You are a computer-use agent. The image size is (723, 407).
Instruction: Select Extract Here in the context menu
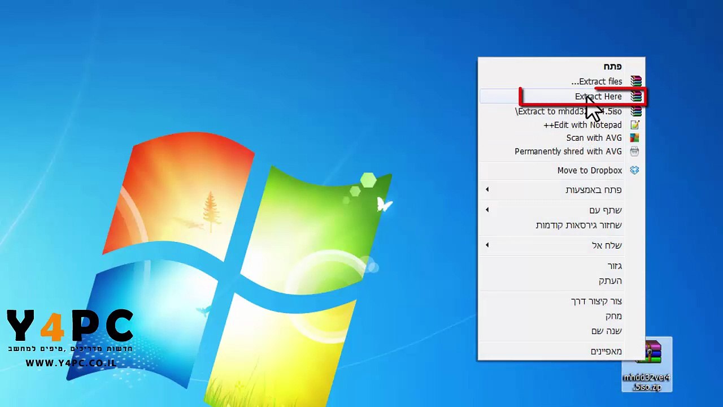[561, 97]
